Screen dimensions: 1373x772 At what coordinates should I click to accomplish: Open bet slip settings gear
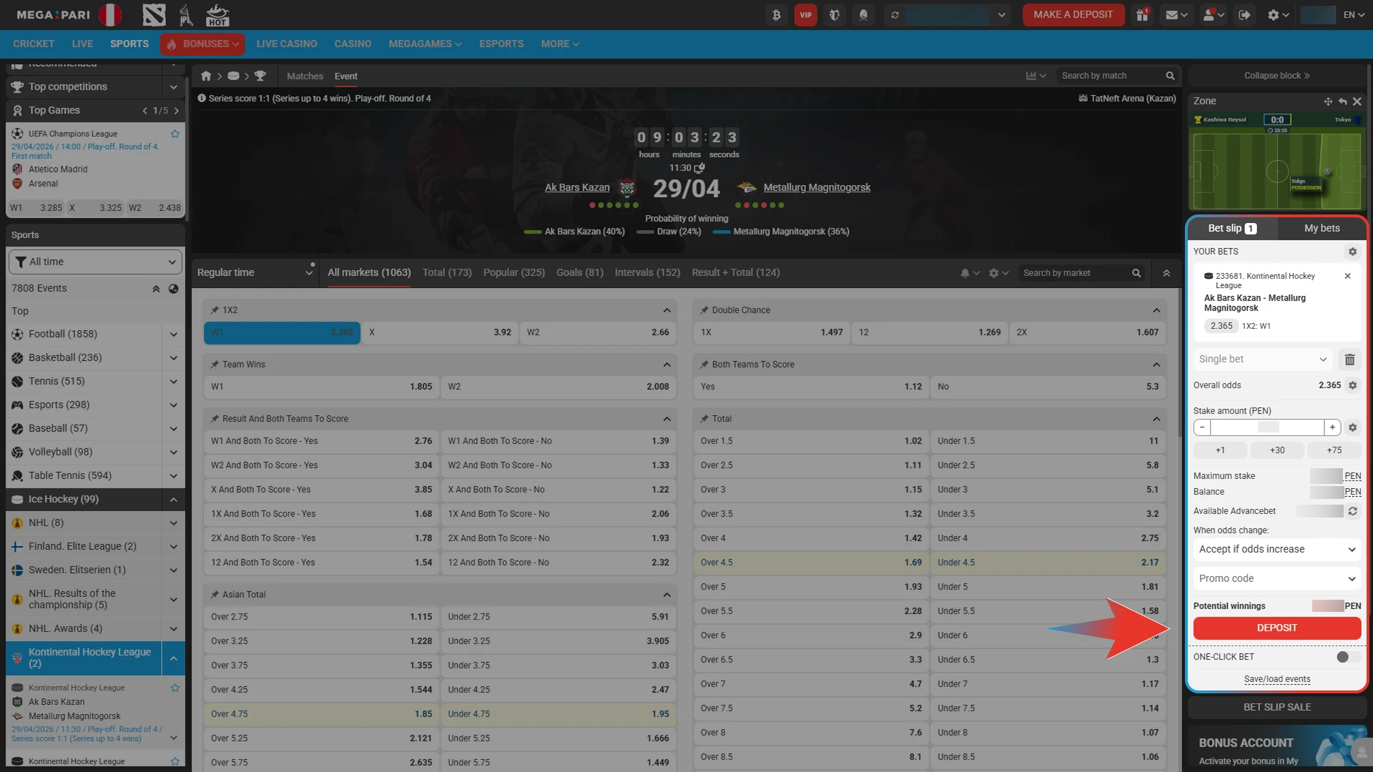1352,252
